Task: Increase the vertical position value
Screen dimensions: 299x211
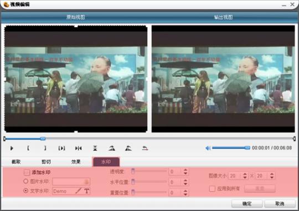Action: click(x=185, y=191)
